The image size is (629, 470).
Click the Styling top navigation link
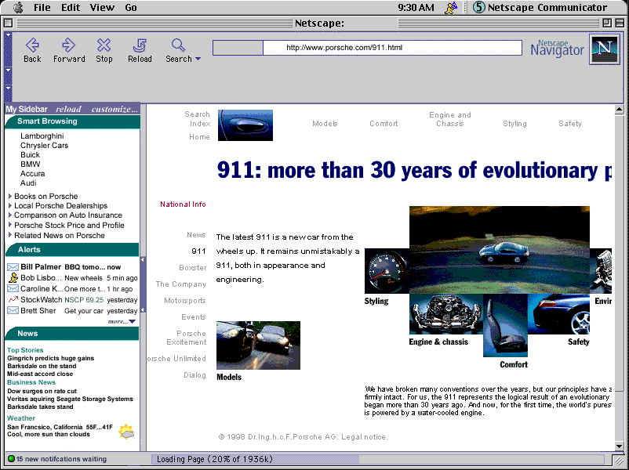click(x=514, y=124)
